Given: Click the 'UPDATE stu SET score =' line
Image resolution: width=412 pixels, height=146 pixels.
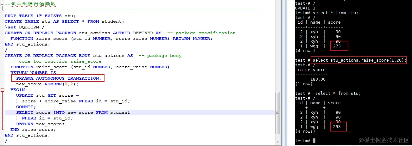Looking at the screenshot, I should (x=48, y=95).
